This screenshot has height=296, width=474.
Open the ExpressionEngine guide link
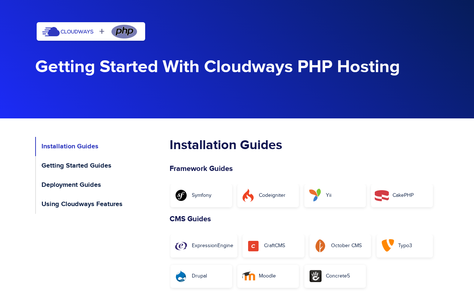(x=204, y=246)
